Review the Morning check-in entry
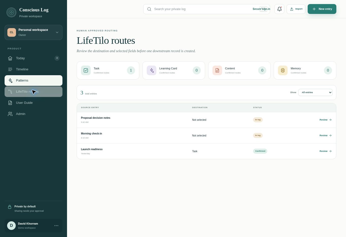This screenshot has width=346, height=237. pos(325,136)
